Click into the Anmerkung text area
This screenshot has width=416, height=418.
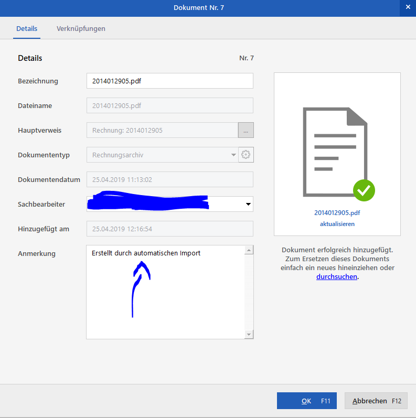[x=165, y=292]
